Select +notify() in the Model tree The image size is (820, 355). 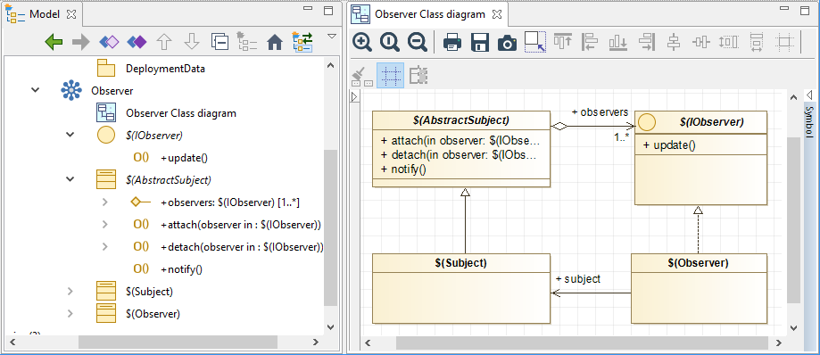181,269
